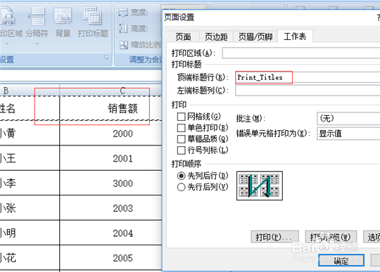Click the Print Preview (打印预览) button
Viewport: 380px width, 272px height.
coord(331,237)
